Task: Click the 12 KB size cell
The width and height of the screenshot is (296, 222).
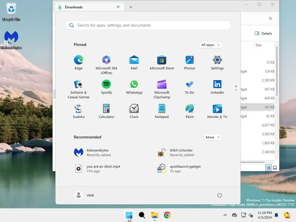Action: [270, 62]
